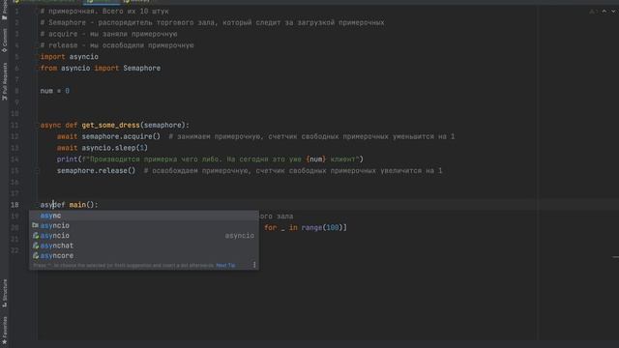Click the get_some_dress function name
The height and width of the screenshot is (348, 619).
[x=110, y=125]
